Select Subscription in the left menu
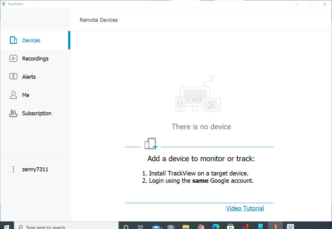Viewport: 332px width, 229px height. (x=37, y=113)
